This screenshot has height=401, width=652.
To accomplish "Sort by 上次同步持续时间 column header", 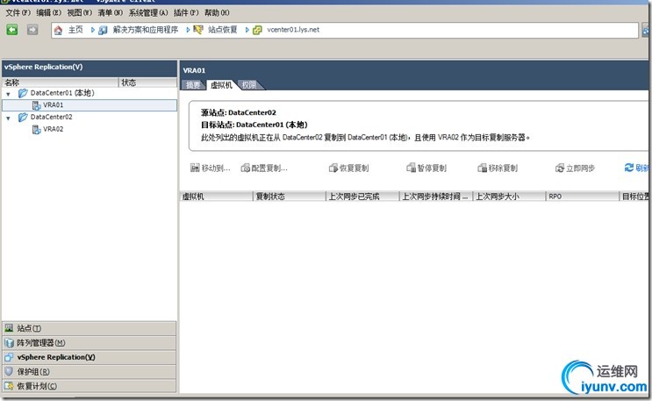I will tap(436, 197).
